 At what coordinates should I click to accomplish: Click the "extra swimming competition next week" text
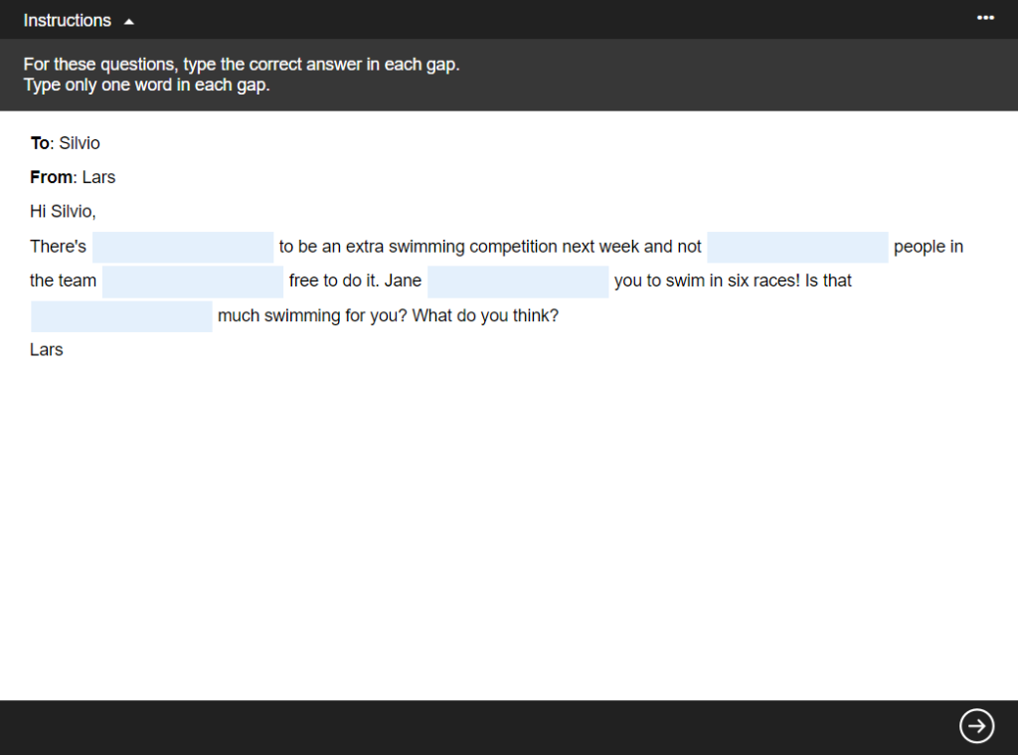point(492,247)
